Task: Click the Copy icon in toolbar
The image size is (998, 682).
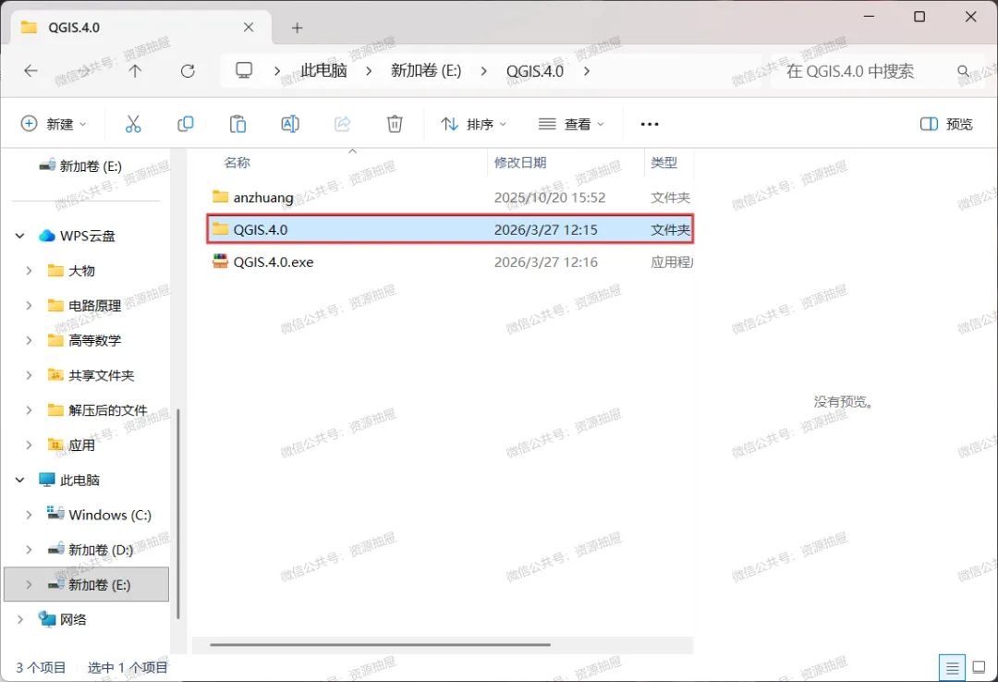Action: (185, 124)
